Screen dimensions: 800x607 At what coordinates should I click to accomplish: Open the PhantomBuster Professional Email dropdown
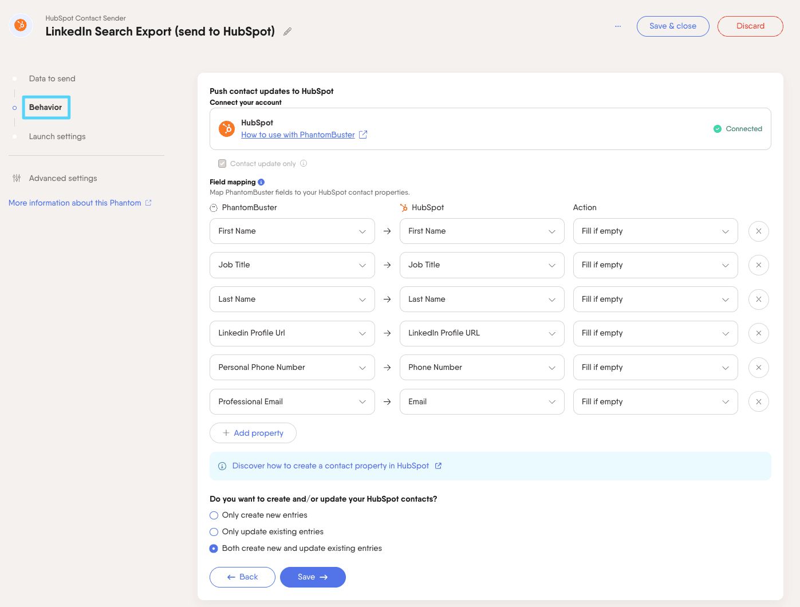292,402
